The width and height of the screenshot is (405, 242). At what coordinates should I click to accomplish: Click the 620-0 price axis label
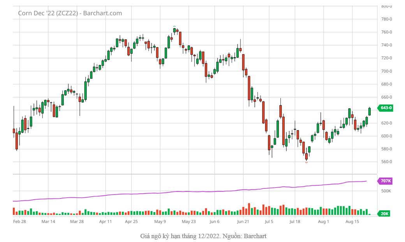387,123
